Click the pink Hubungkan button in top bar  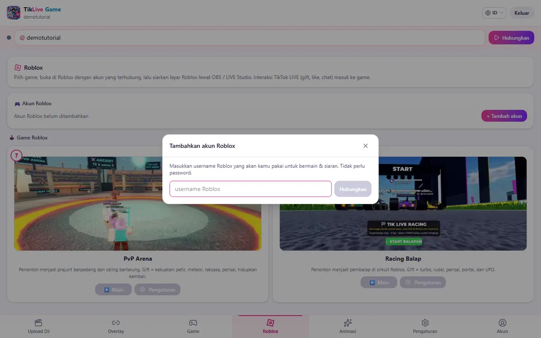(x=511, y=38)
